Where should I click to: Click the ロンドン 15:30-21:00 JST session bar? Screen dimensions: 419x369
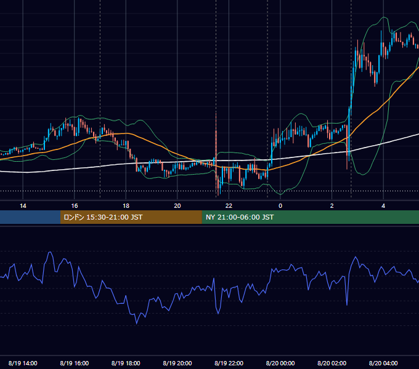pyautogui.click(x=131, y=217)
